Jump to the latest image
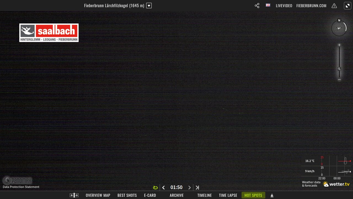Viewport: 353px width, 199px height. pos(197,188)
